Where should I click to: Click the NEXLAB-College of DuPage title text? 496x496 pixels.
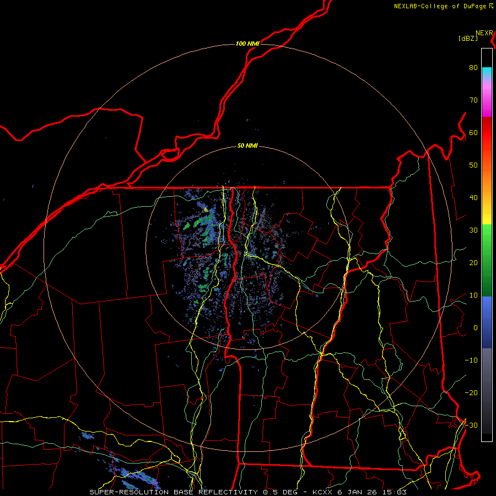click(x=441, y=6)
